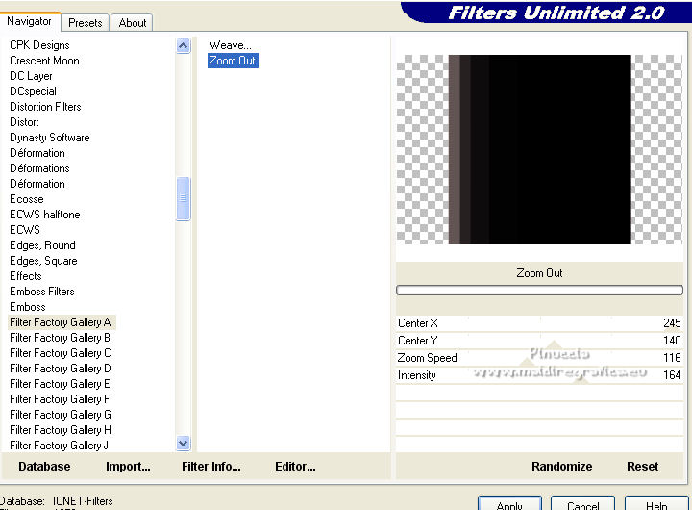Select Filter Factory Gallery B
This screenshot has width=692, height=510.
click(x=60, y=338)
